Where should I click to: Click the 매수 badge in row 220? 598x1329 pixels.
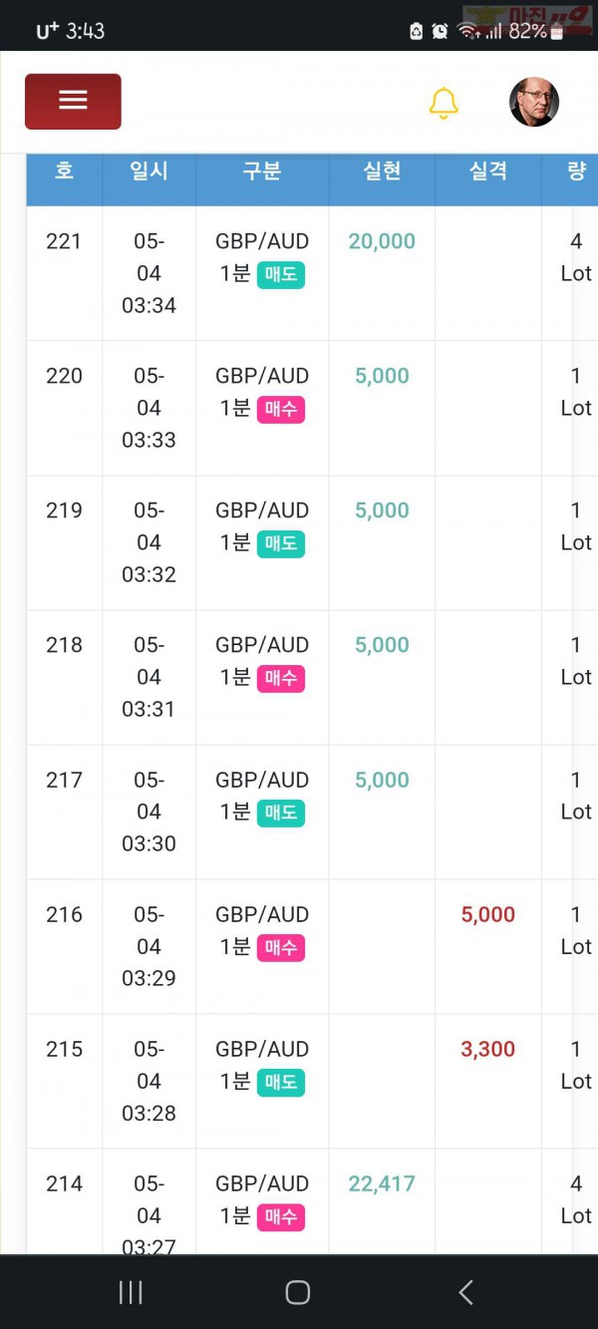coord(281,409)
